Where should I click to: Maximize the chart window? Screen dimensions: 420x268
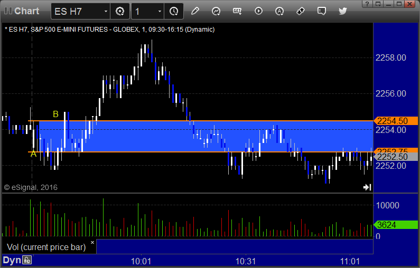tap(399, 4)
